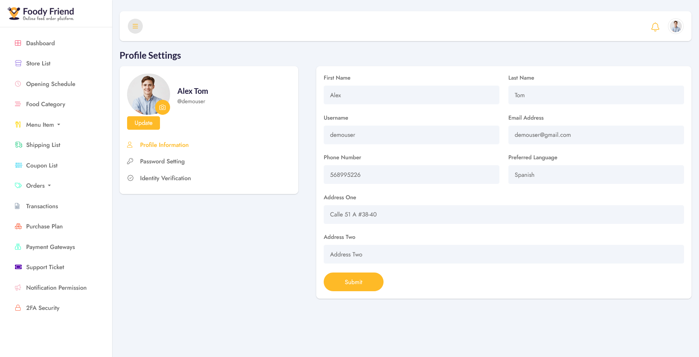699x357 pixels.
Task: Click the 2FA Security lock icon
Action: (18, 308)
